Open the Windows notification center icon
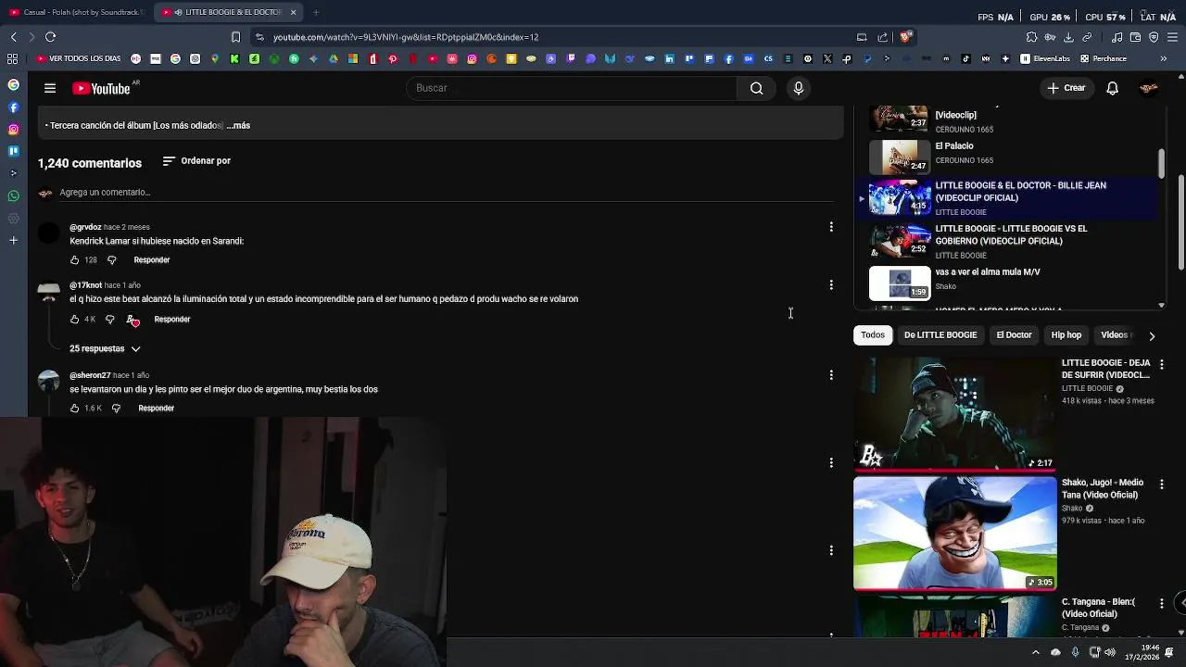Screen dimensions: 1186x667 tap(1169, 652)
